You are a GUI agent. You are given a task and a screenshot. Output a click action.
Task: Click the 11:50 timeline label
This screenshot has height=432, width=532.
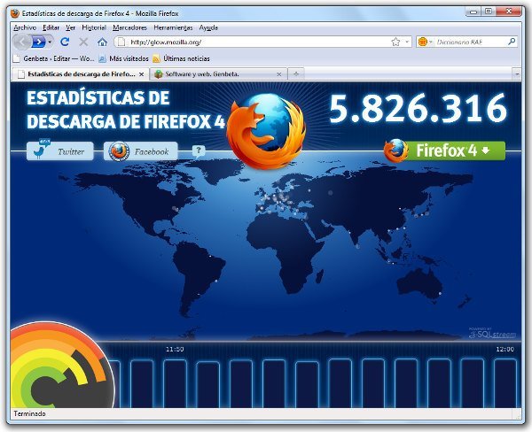click(x=175, y=349)
